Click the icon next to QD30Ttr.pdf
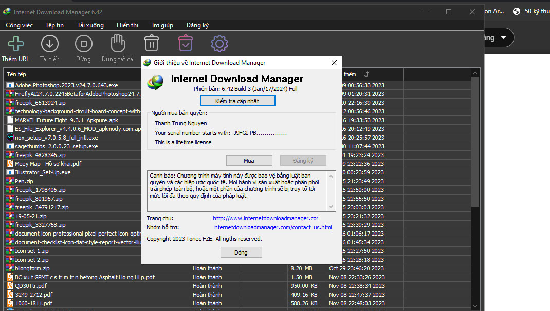The image size is (550, 311). click(x=10, y=286)
